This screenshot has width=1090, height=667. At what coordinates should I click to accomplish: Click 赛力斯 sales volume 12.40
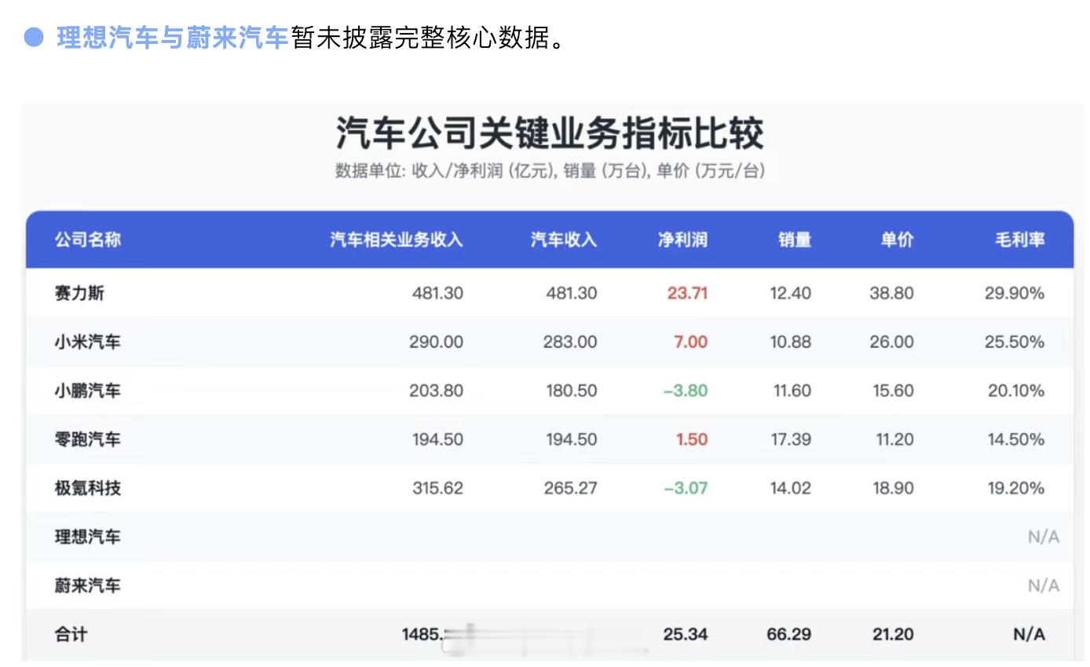[791, 293]
